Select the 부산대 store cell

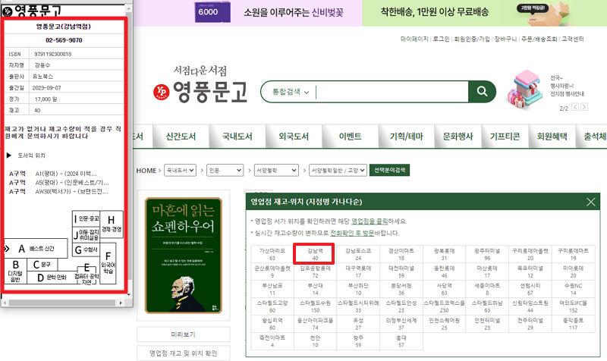pyautogui.click(x=315, y=289)
